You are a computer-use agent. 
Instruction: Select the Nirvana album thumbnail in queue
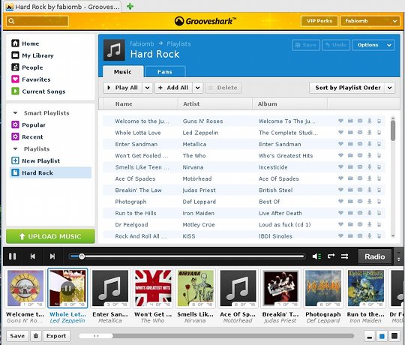195,288
